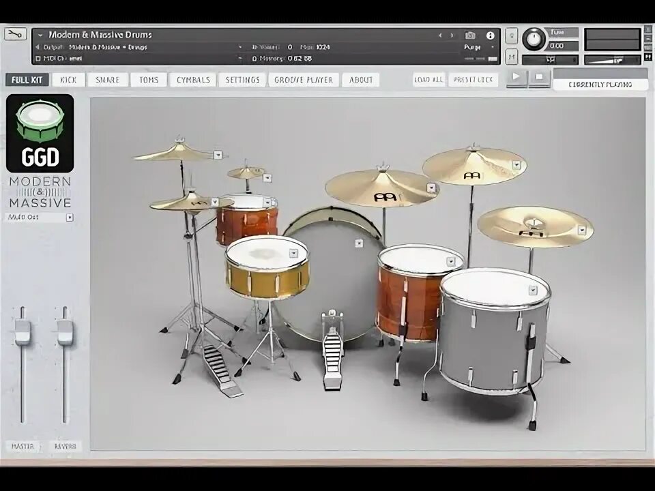Click the Memory 0.82 GB readout
The image size is (655, 491).
tap(282, 59)
